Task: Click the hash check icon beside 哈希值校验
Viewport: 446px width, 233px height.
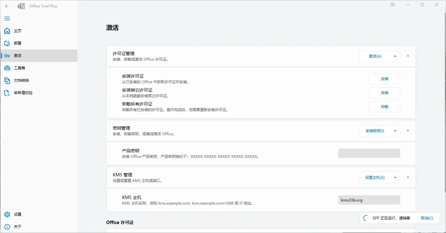Action: (7, 93)
